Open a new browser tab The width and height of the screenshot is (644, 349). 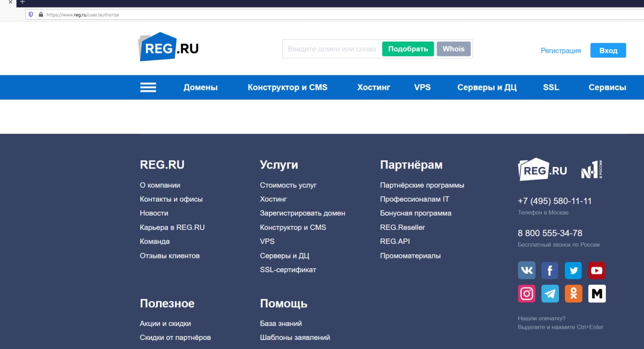coord(22,3)
